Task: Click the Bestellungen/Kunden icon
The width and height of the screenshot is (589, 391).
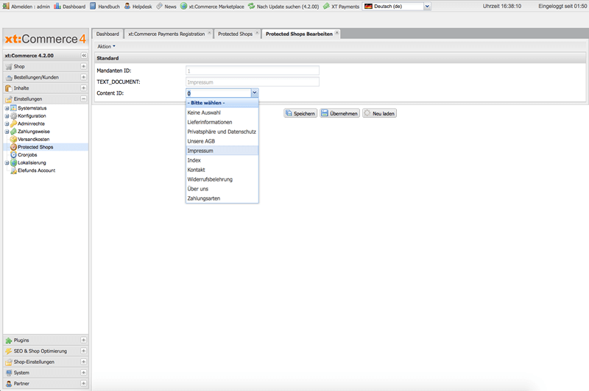Action: [x=9, y=78]
